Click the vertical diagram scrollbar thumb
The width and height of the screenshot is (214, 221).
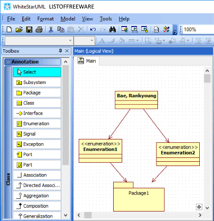[207, 78]
